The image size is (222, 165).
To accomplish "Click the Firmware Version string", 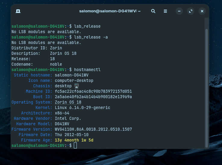I will [x=93, y=129].
